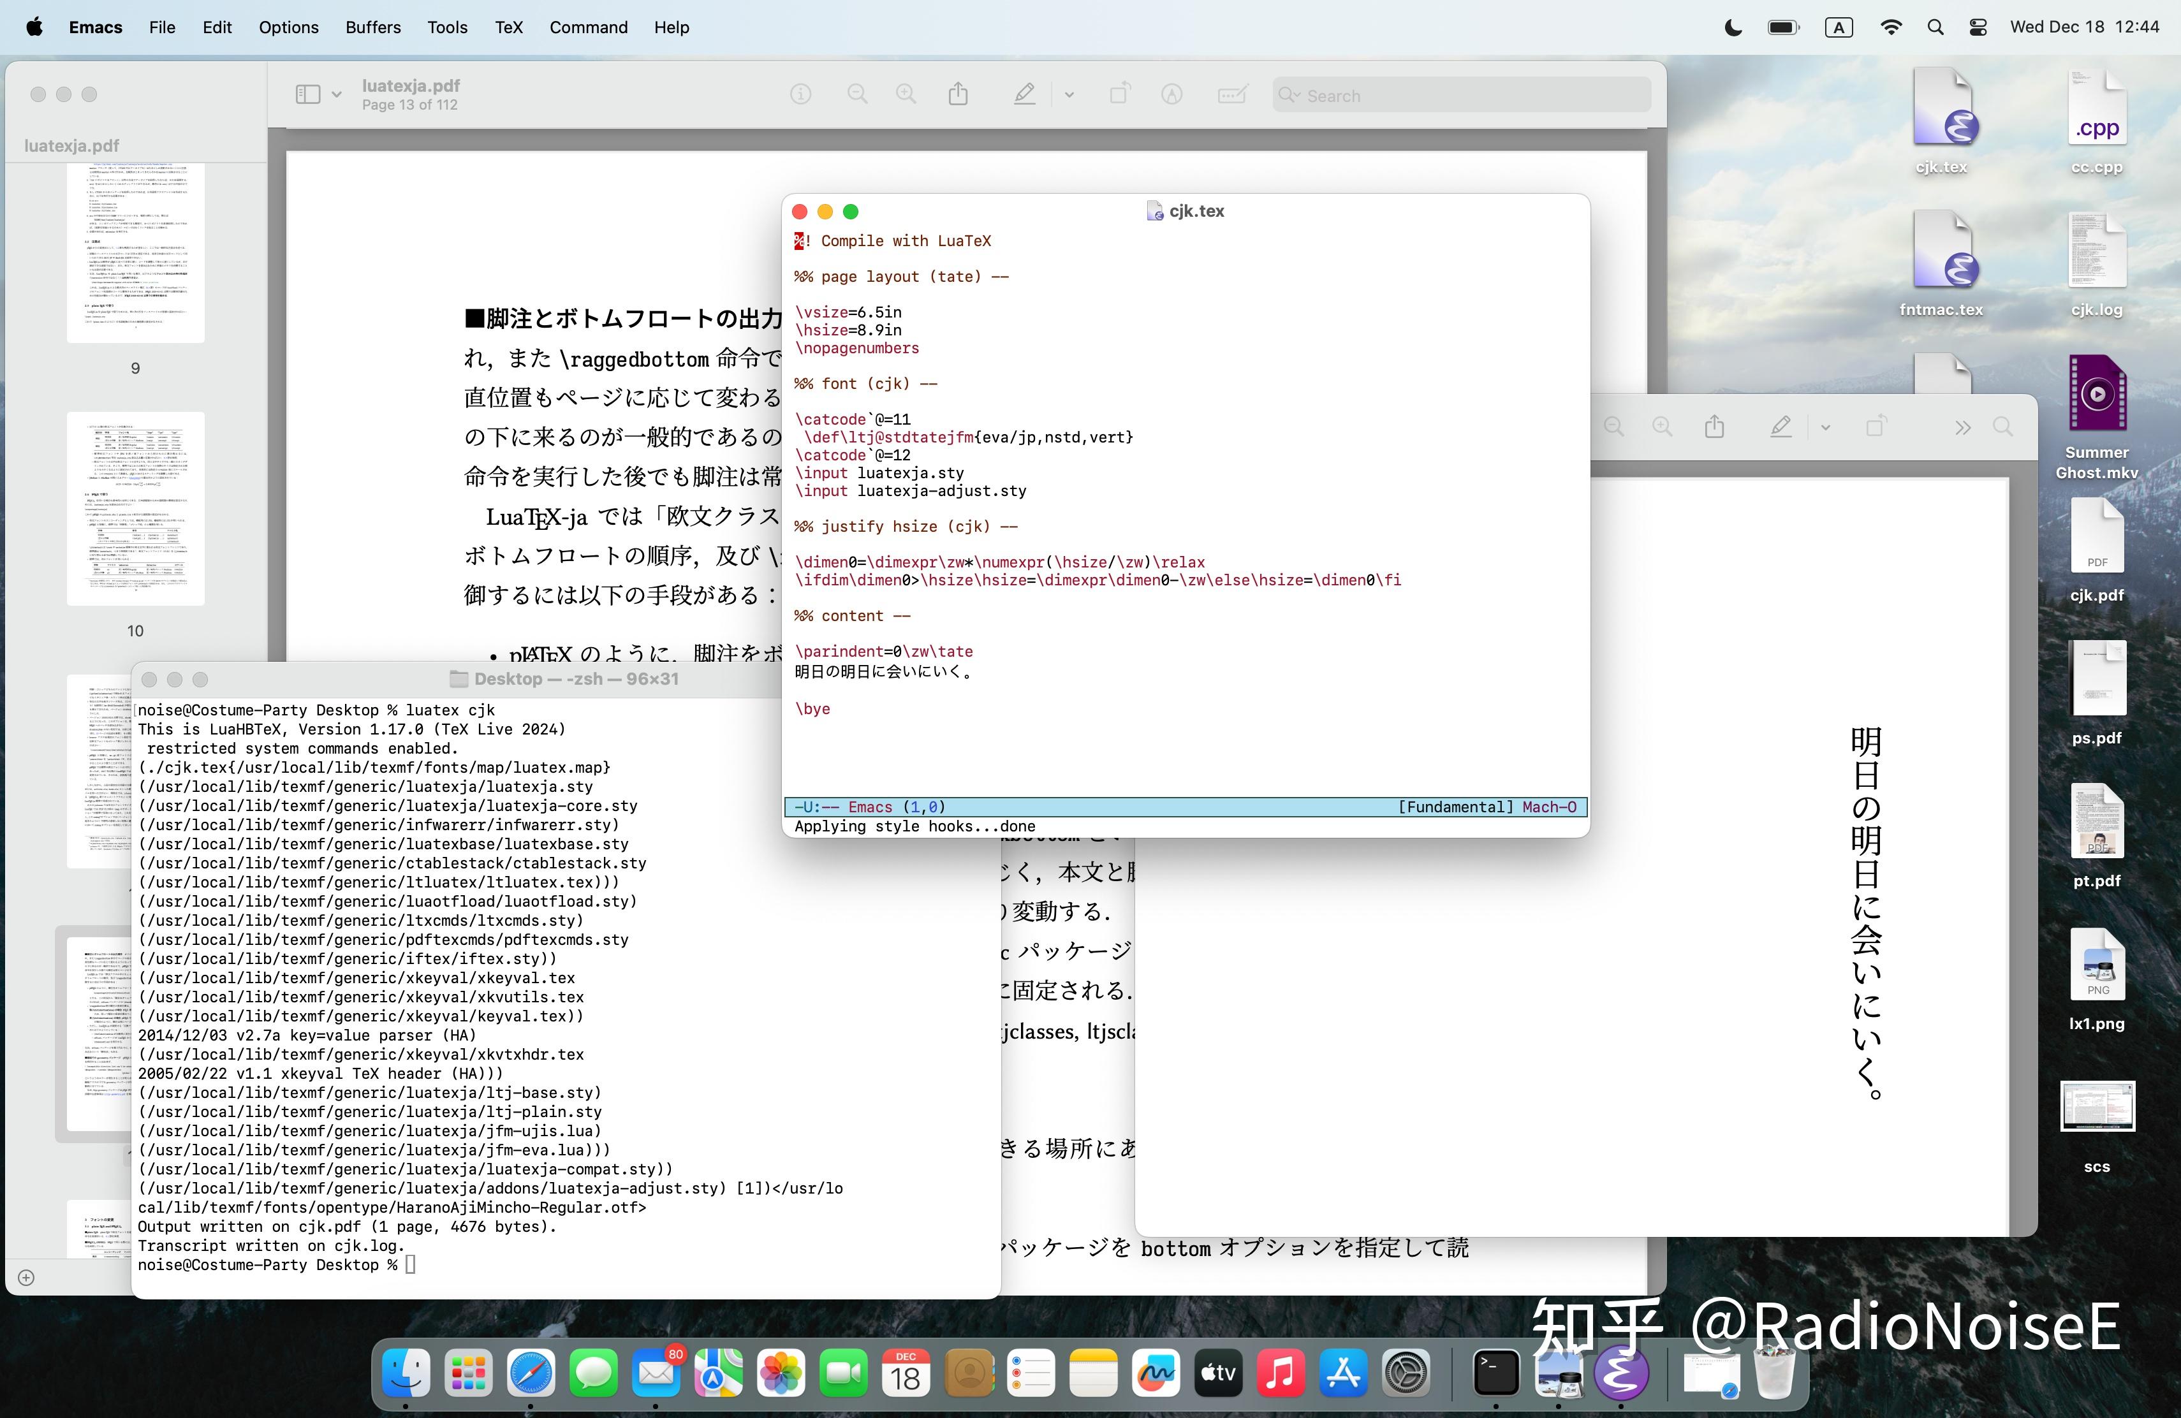Click the Rotate icon in luatexja.pdf toolbar
This screenshot has height=1418, width=2181.
pos(1119,94)
